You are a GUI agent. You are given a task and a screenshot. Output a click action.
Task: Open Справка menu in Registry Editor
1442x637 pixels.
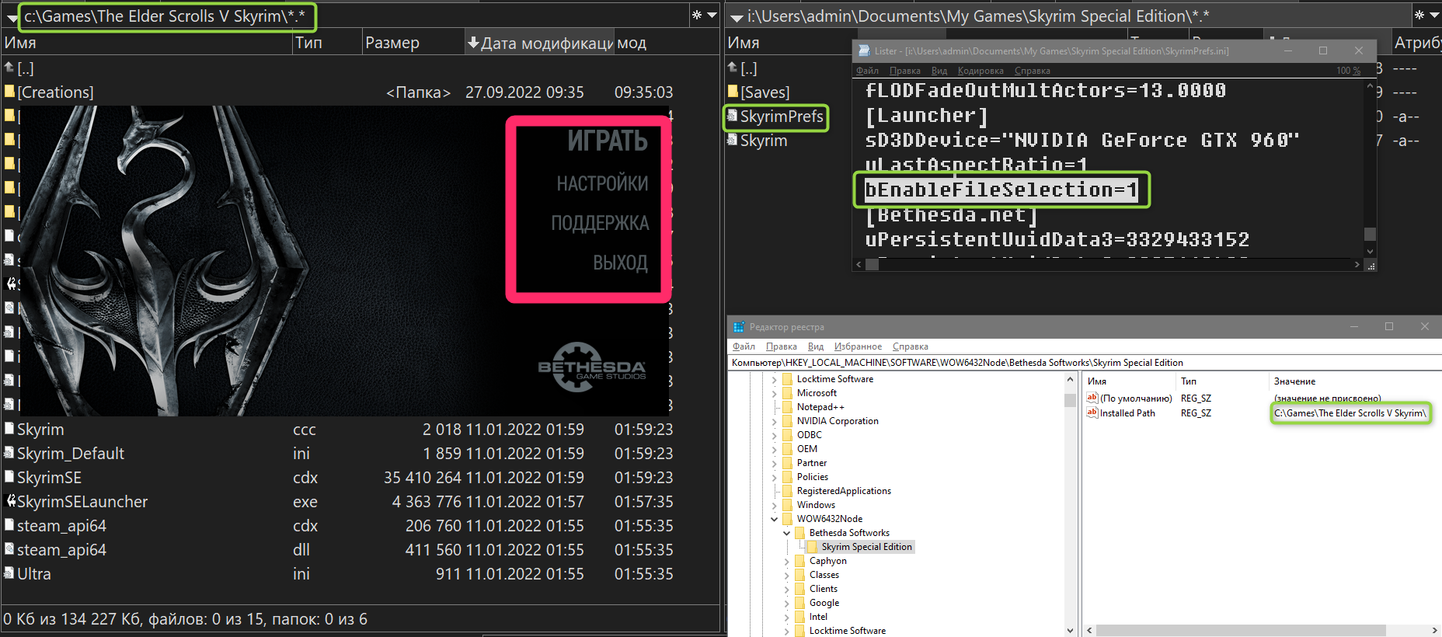point(910,346)
